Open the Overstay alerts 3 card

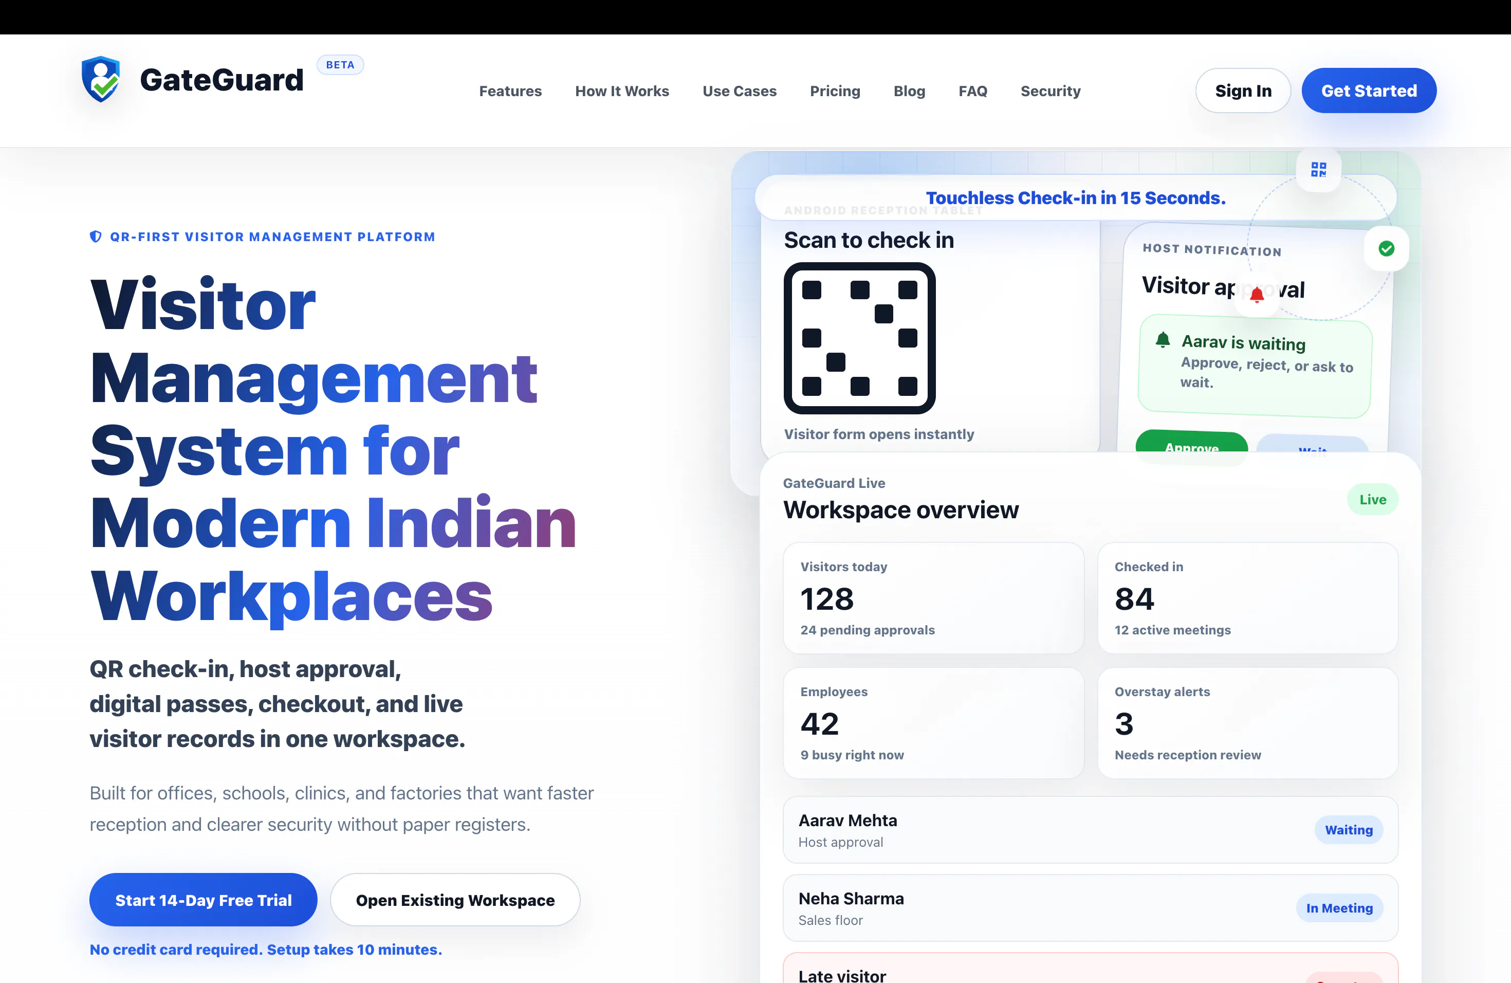pyautogui.click(x=1247, y=723)
